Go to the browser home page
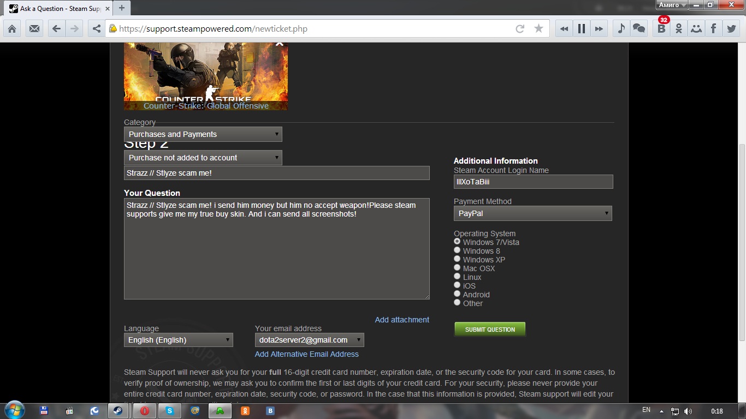The height and width of the screenshot is (419, 746). [11, 29]
